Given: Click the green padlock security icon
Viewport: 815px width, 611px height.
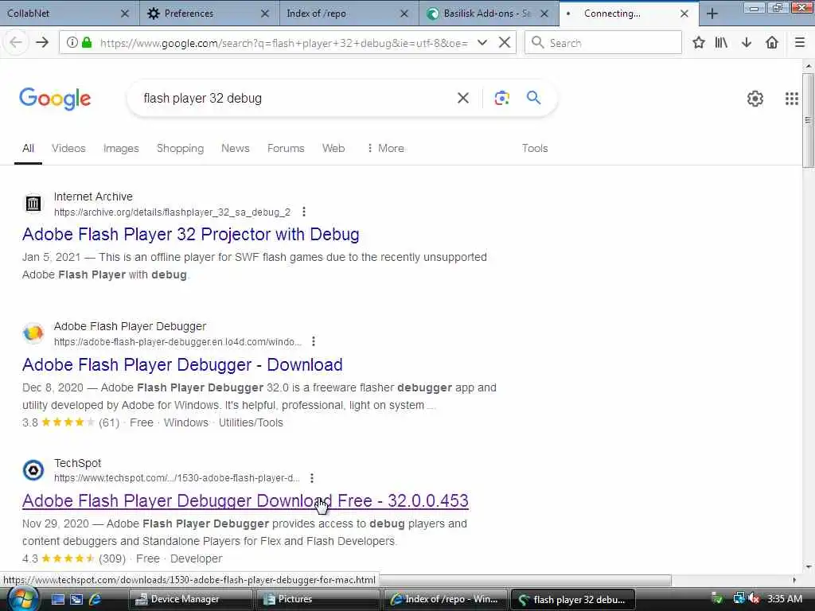Looking at the screenshot, I should pos(87,42).
